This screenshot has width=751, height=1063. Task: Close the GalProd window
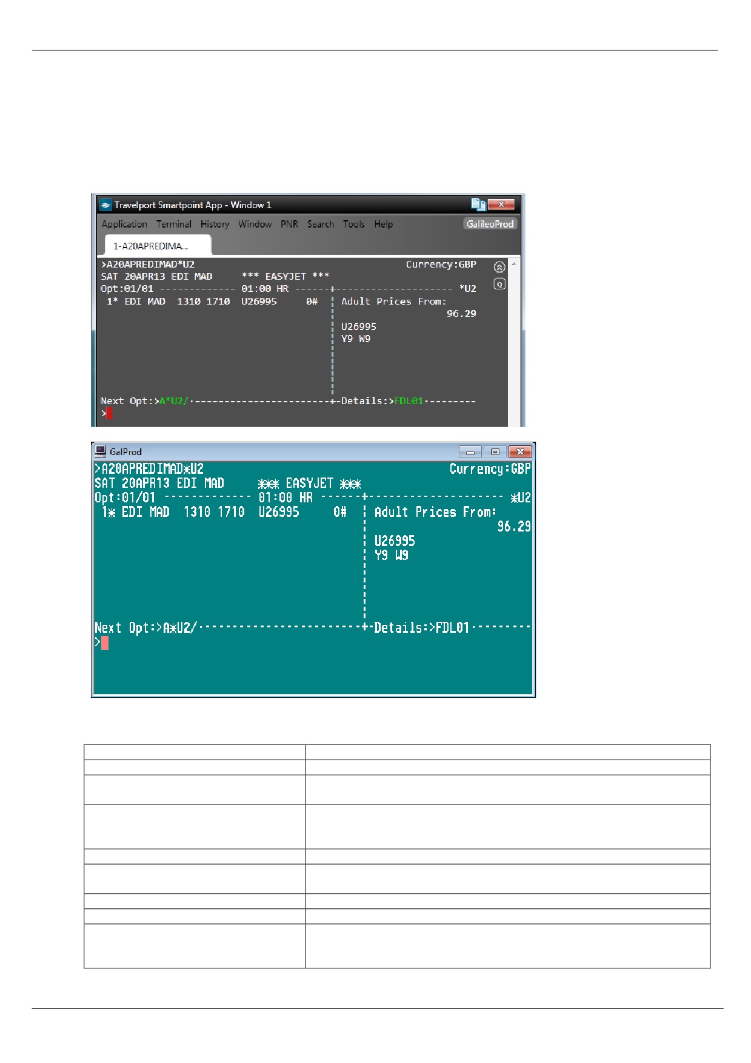tap(520, 451)
